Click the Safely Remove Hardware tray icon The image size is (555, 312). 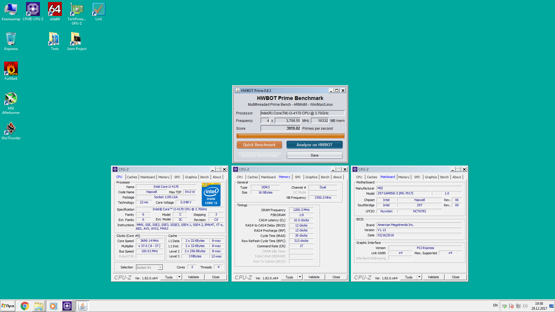tap(504, 306)
